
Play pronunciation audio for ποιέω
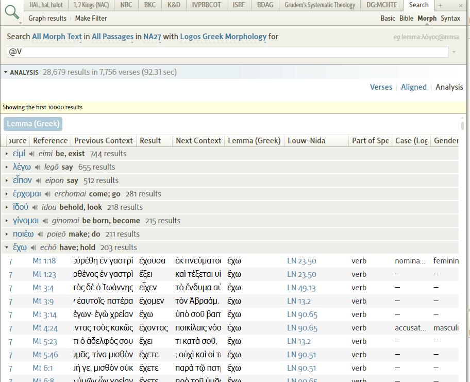[x=40, y=235]
